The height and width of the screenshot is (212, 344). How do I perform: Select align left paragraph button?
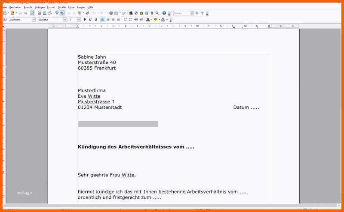[x=102, y=20]
